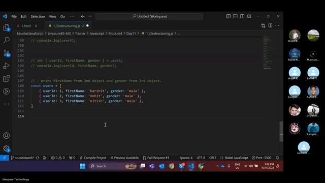
Task: Click the line number 108 in gutter
Action: click(x=21, y=86)
